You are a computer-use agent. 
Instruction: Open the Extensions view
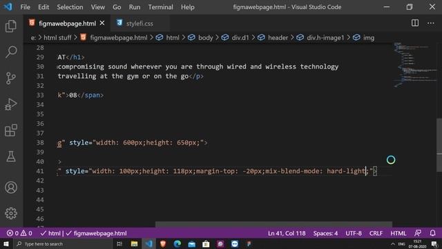click(11, 131)
